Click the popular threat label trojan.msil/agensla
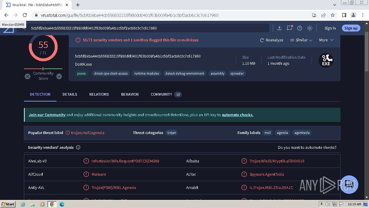Image resolution: width=369 pixels, height=208 pixels. click(88, 133)
